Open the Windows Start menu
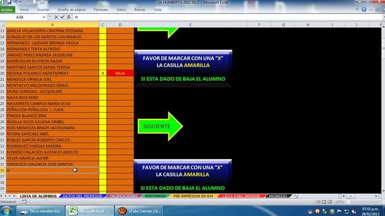This screenshot has width=385, height=216. 7,211
